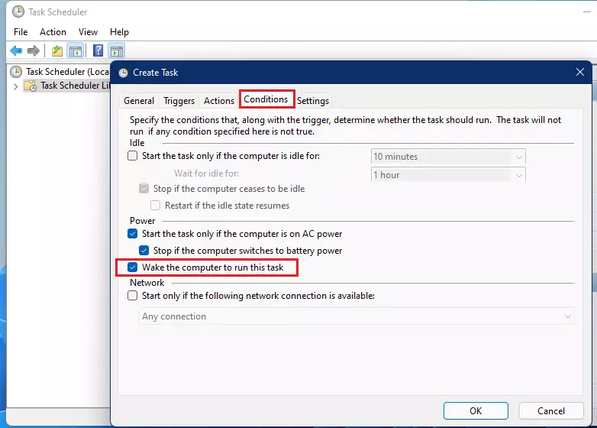Uncheck Start the task only on AC power

(x=133, y=234)
